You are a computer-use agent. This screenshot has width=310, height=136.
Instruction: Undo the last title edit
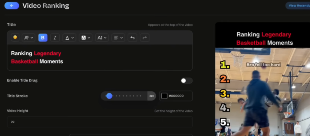click(132, 37)
